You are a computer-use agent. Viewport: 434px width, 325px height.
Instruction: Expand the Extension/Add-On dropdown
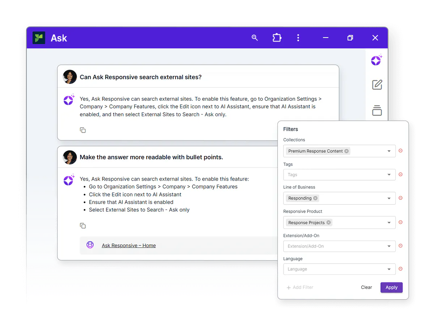point(389,246)
